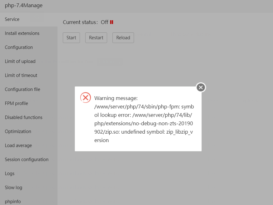Open the Logs tab
This screenshot has width=273, height=205.
tap(10, 174)
